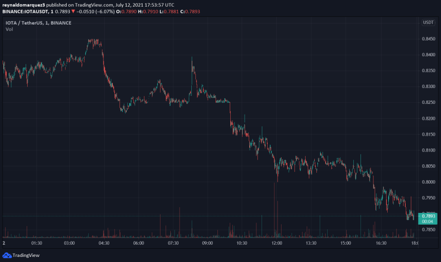
Task: Click the 03:00 time axis label
Action: pyautogui.click(x=69, y=243)
